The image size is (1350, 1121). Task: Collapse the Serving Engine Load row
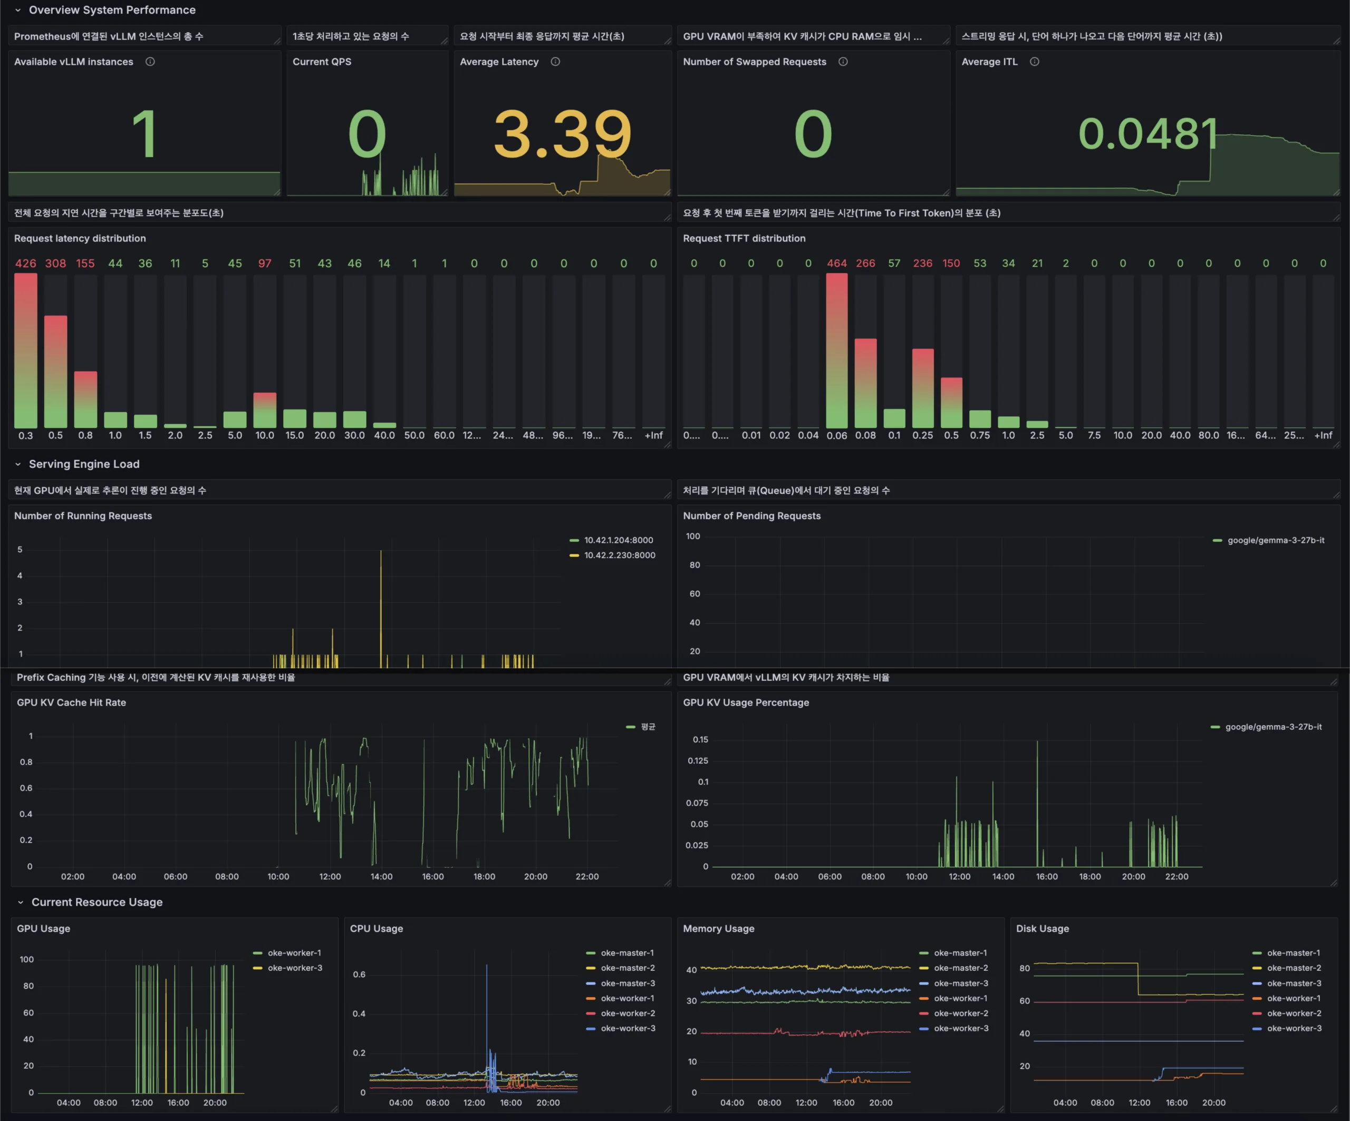coord(18,464)
